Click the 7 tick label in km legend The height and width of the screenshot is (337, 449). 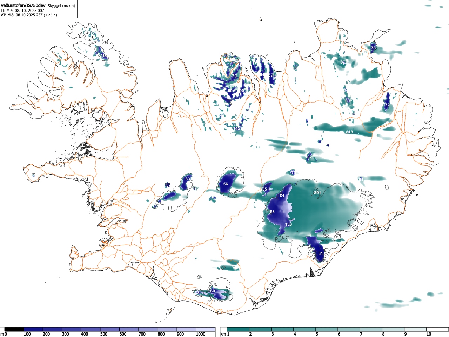coord(361,334)
